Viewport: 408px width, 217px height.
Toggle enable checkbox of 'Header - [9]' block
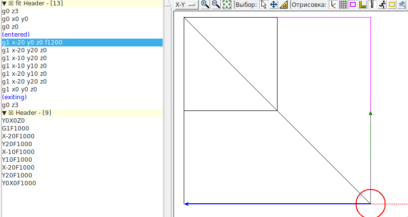(11, 113)
